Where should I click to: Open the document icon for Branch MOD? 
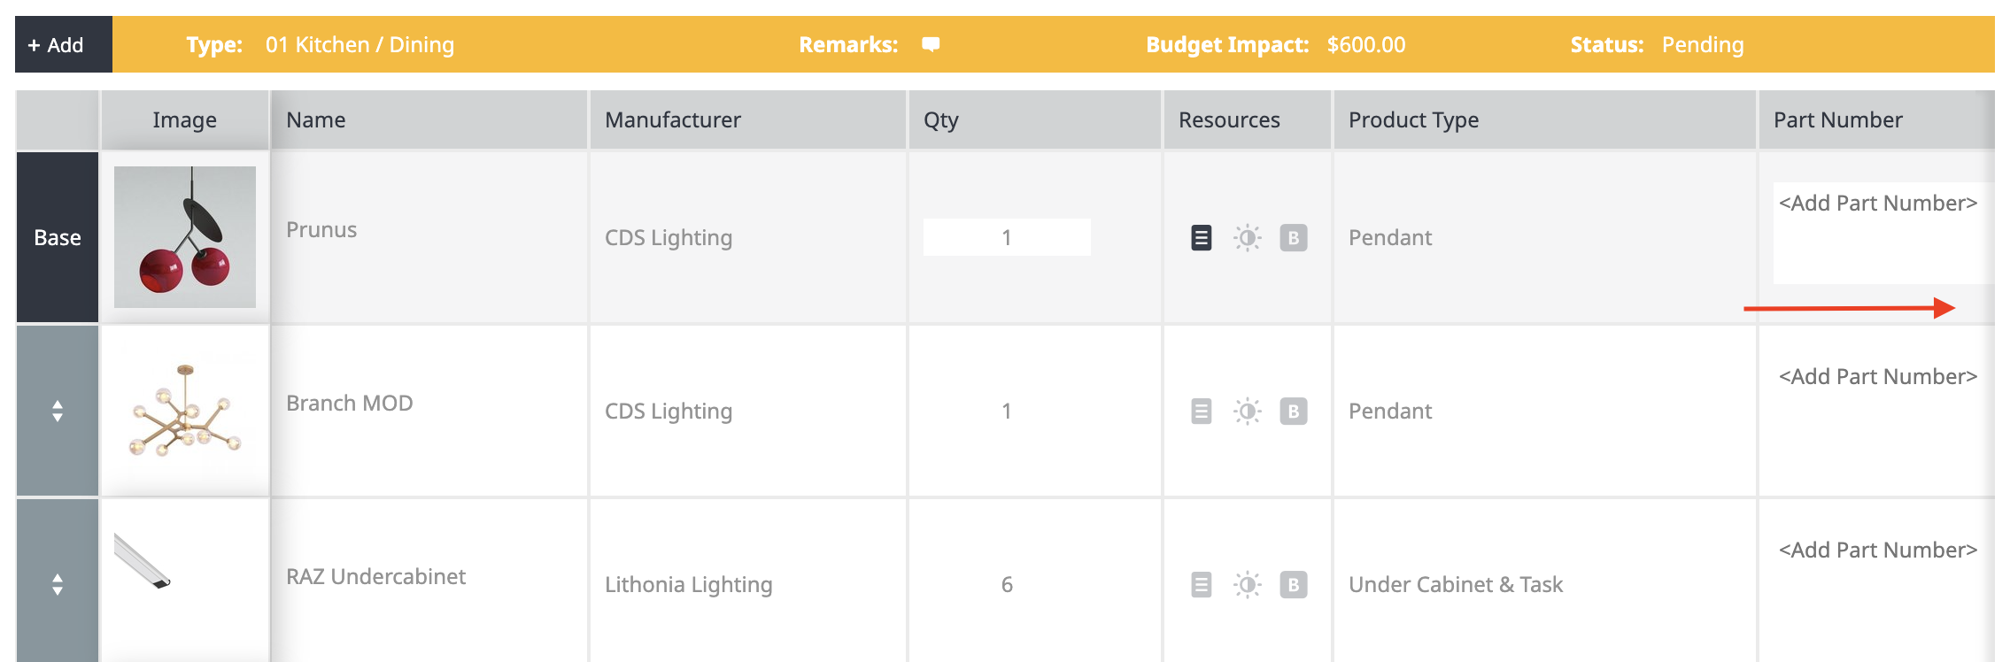pyautogui.click(x=1201, y=412)
